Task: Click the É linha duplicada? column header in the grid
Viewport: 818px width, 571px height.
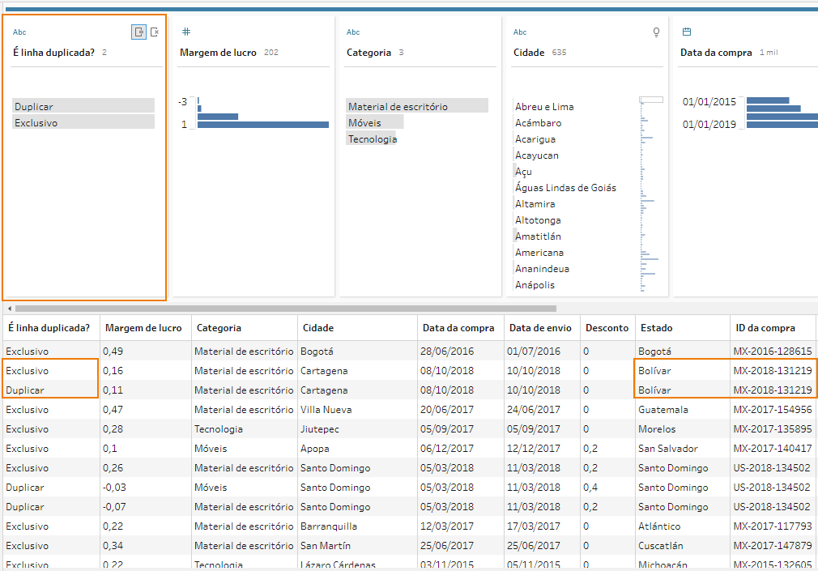Action: click(x=52, y=328)
